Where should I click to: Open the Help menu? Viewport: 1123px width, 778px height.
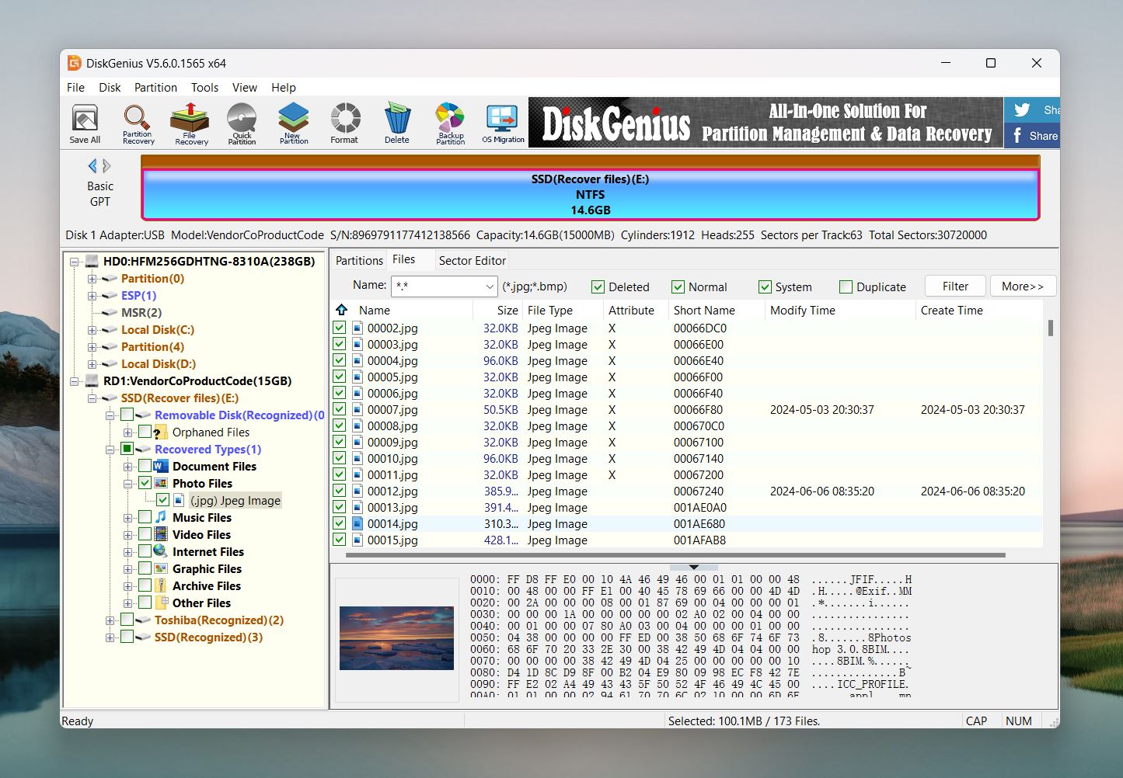(284, 87)
